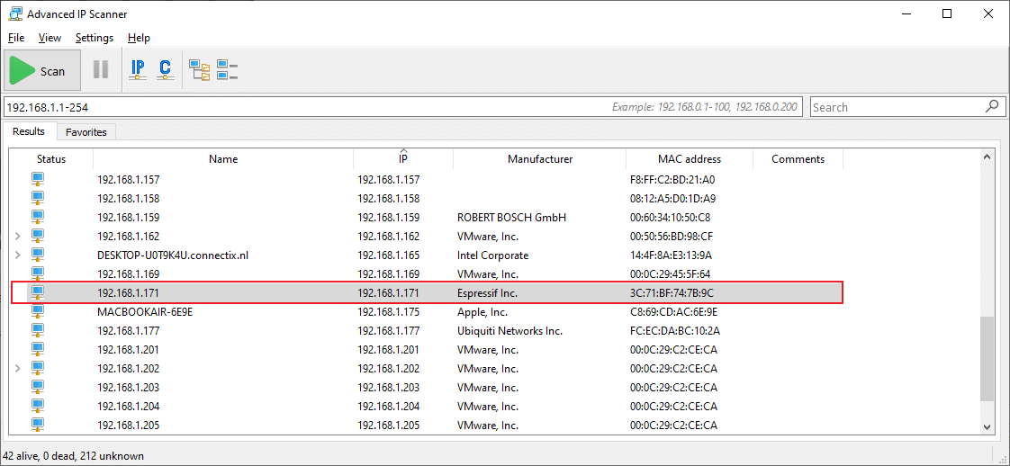1010x466 pixels.
Task: Expand the DESKTOP-U0T9K4U.connectix.nl row
Action: point(17,255)
